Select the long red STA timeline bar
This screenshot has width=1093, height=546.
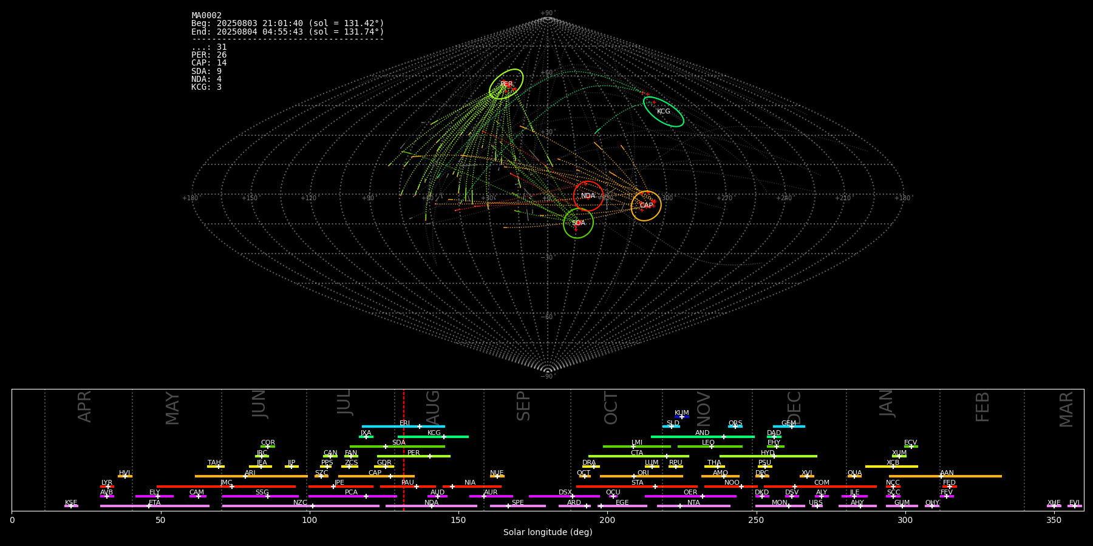(637, 487)
